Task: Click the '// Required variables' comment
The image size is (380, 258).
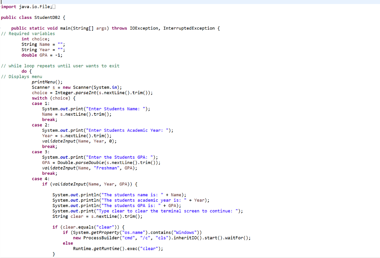Action: 28,34
